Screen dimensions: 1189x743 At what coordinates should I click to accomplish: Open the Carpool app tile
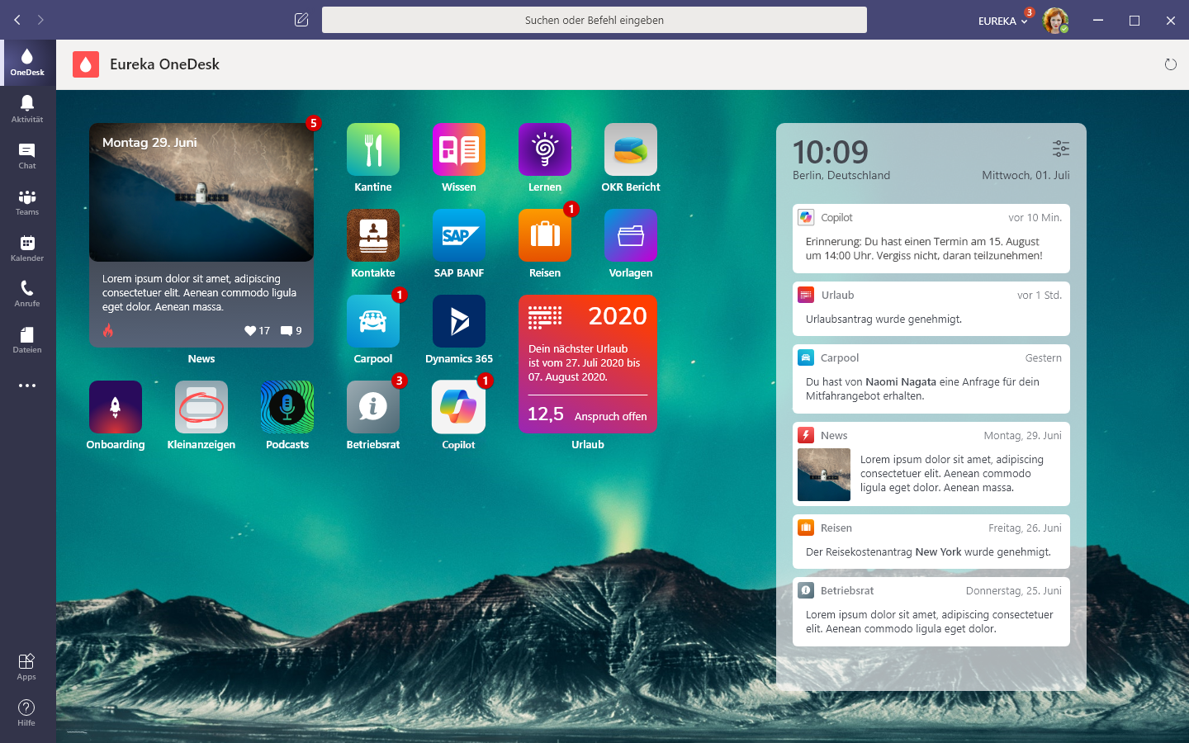[373, 321]
